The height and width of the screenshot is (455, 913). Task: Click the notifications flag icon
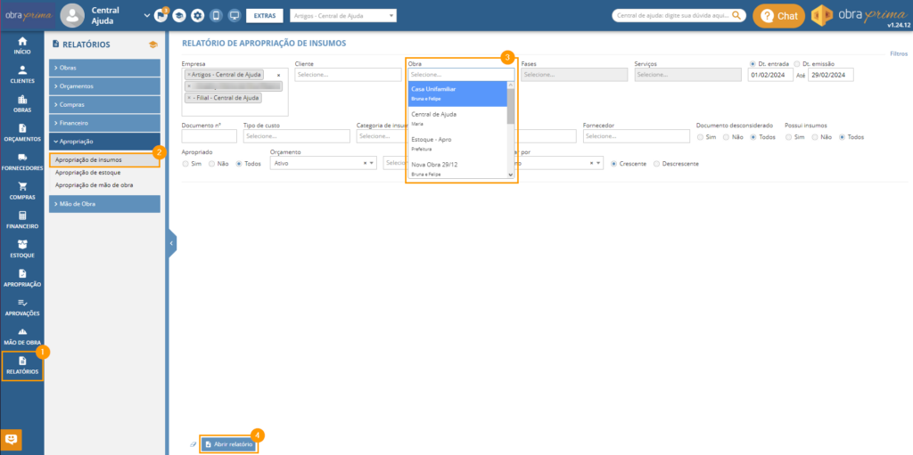tap(160, 16)
